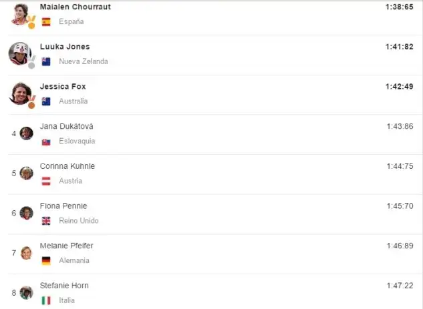Click the Slovakia flag icon
The image size is (423, 309).
[46, 141]
